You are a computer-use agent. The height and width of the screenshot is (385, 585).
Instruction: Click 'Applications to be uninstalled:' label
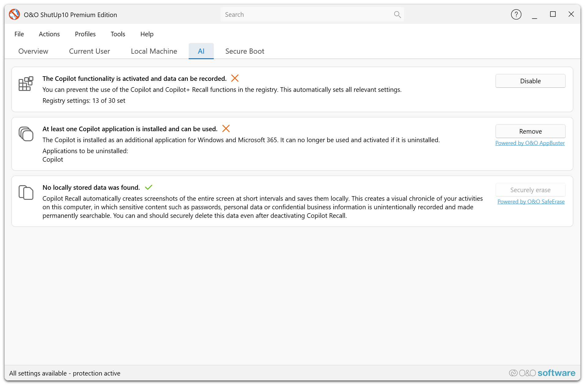click(85, 151)
